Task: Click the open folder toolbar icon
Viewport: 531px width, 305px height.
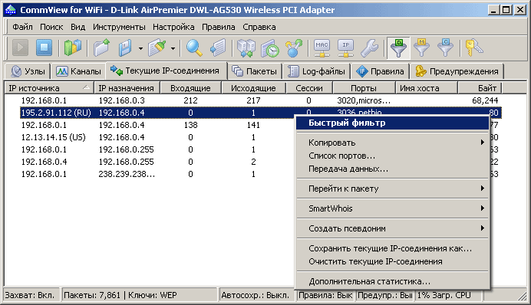Action: click(x=101, y=48)
